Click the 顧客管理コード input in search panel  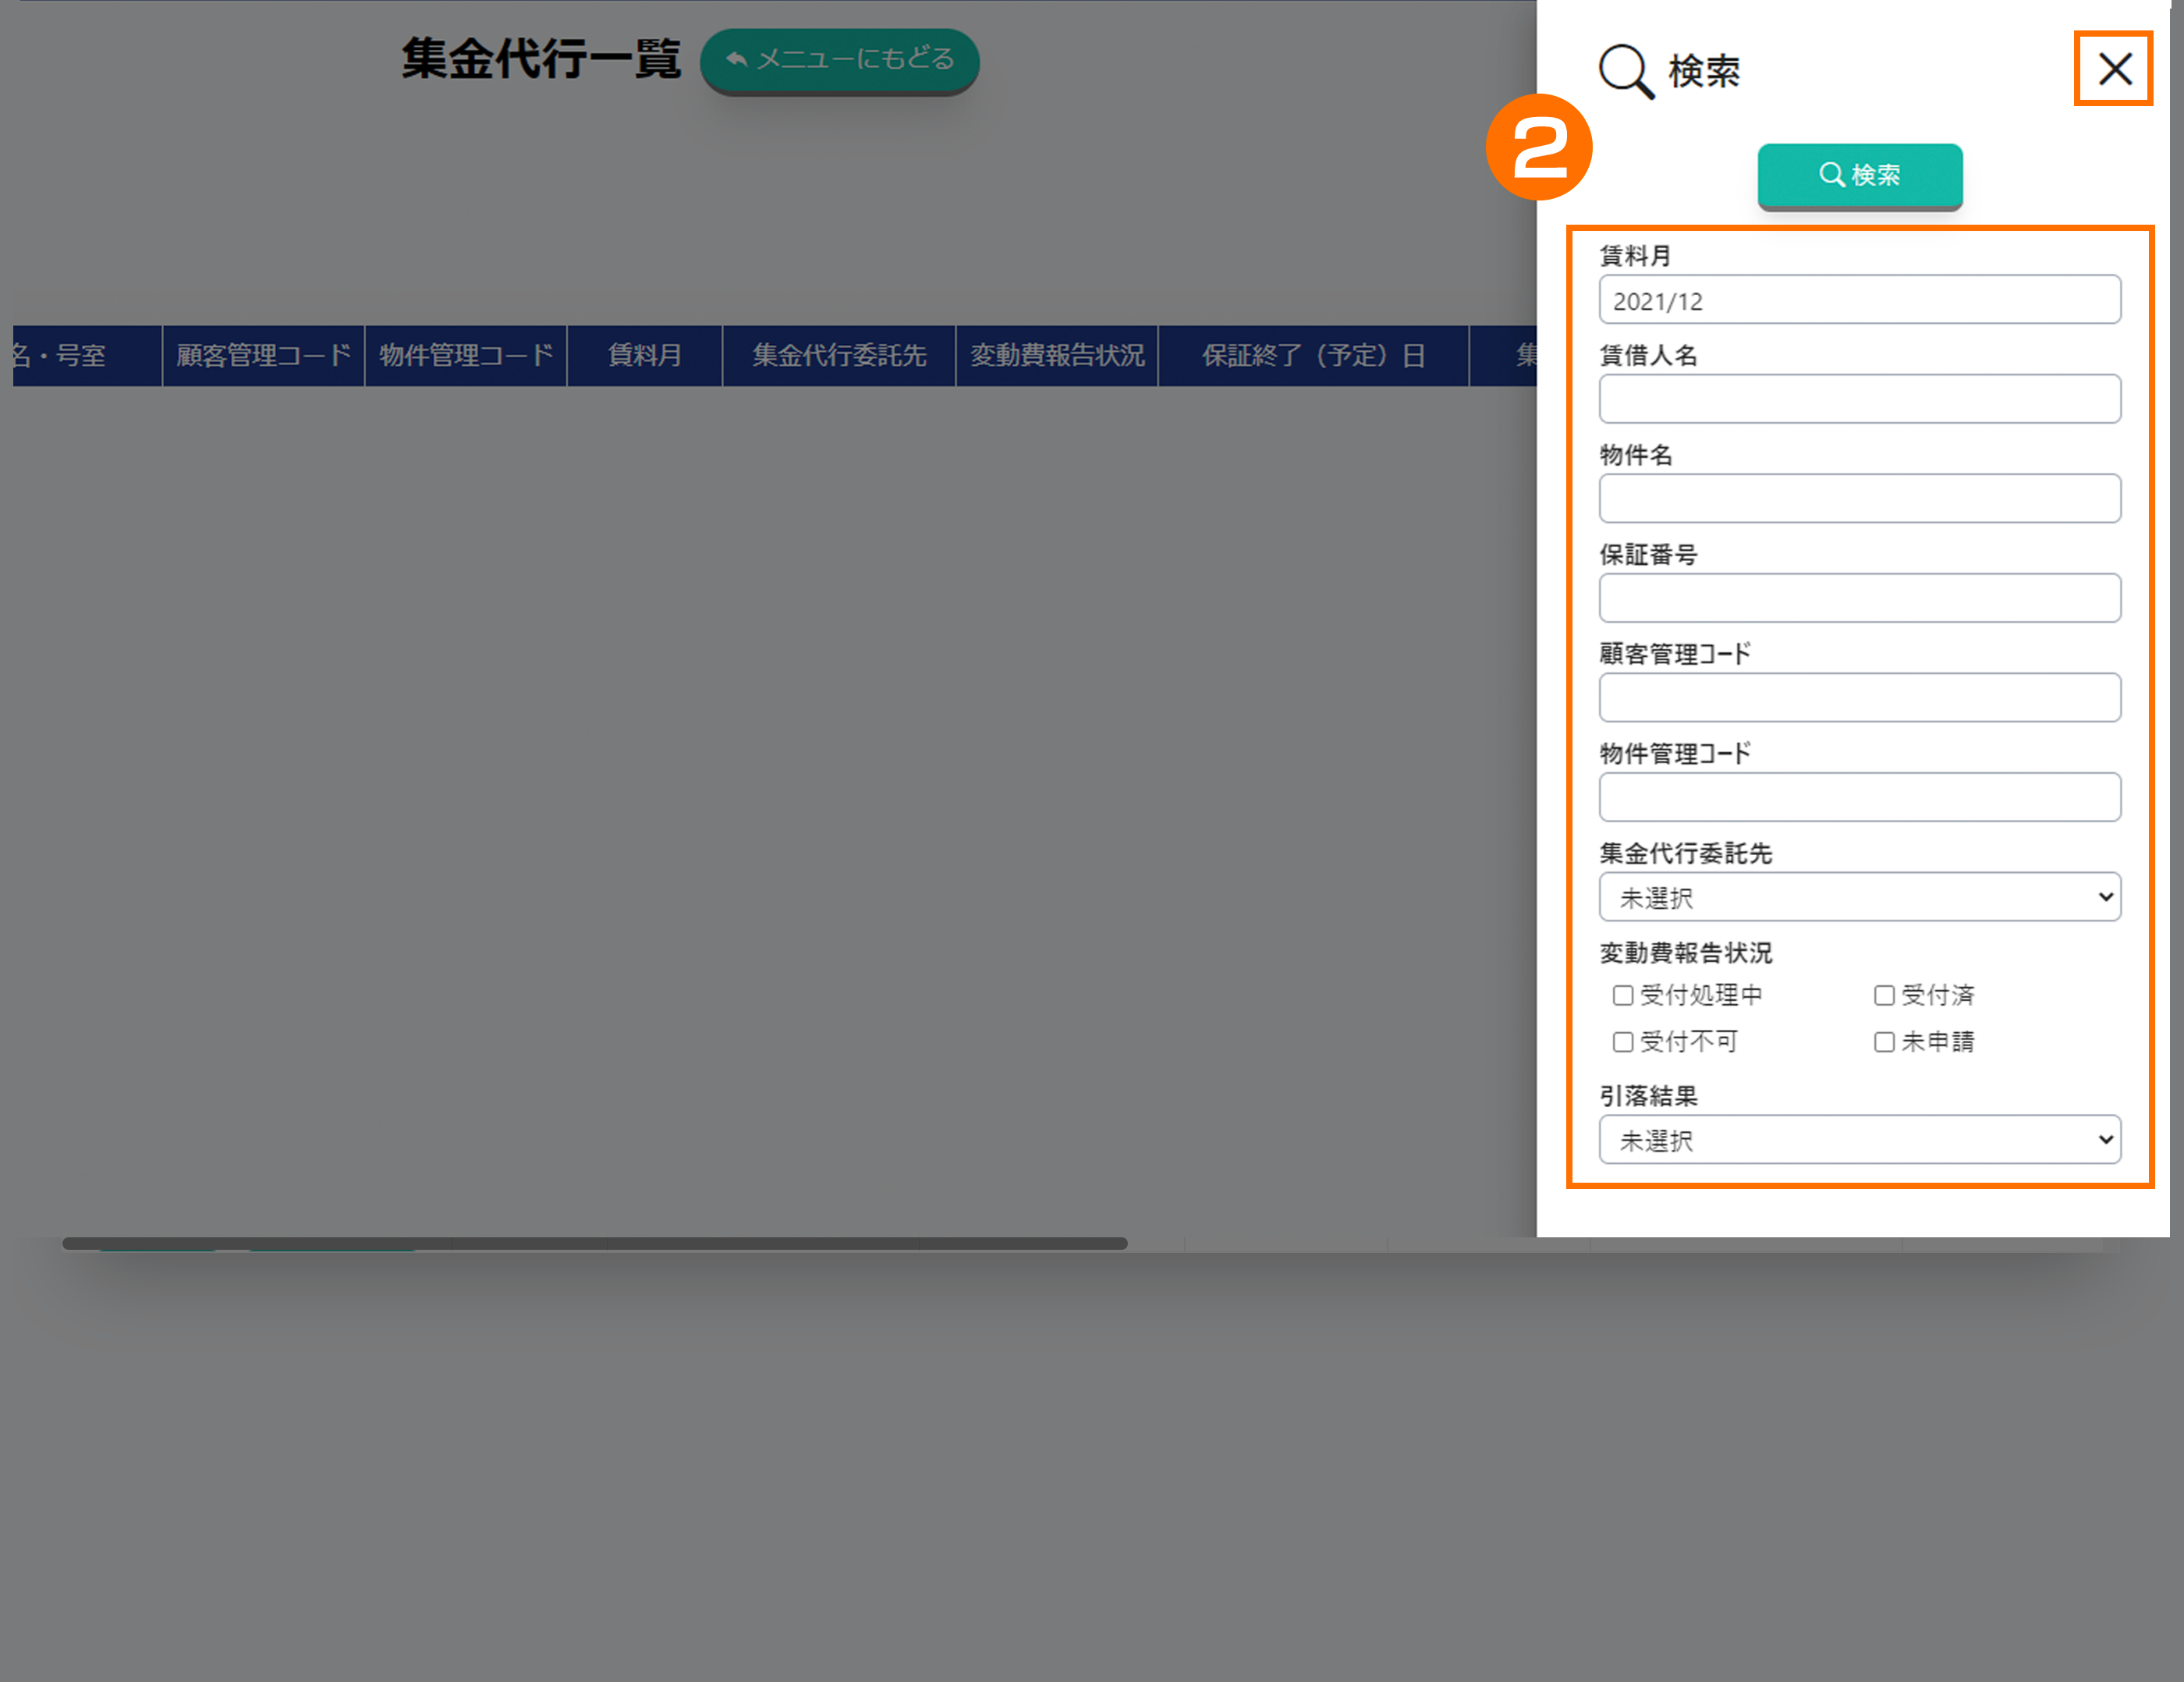(x=1859, y=698)
